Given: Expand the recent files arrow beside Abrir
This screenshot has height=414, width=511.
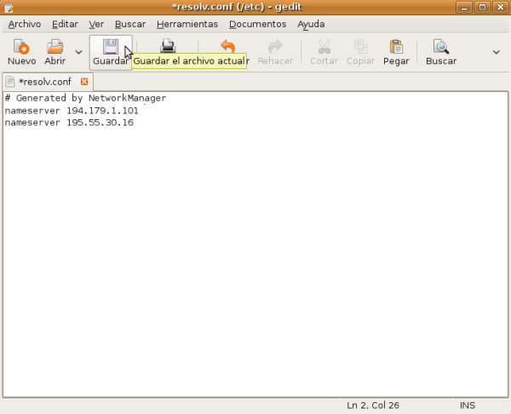Looking at the screenshot, I should [78, 52].
